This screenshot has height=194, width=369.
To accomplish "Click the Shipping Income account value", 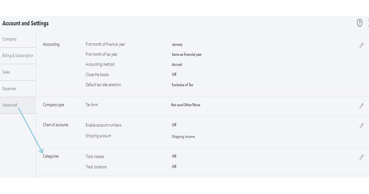I will tap(183, 137).
